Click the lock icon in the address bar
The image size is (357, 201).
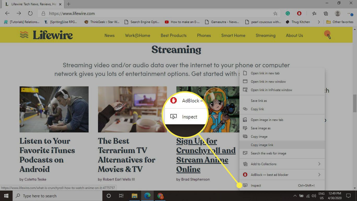(43, 13)
